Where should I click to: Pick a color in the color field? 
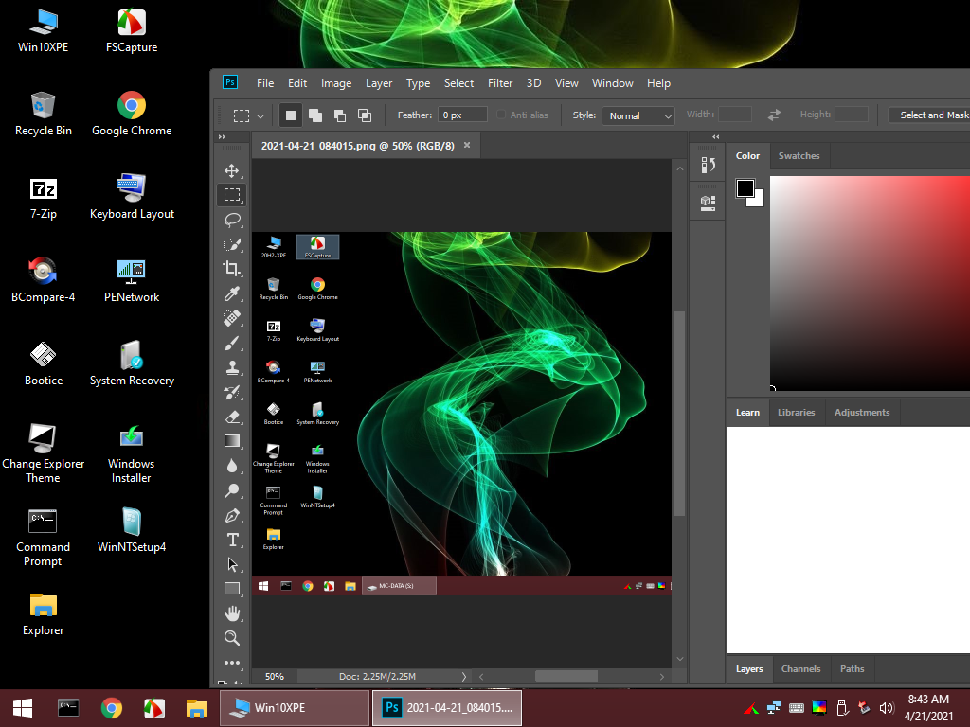[870, 283]
